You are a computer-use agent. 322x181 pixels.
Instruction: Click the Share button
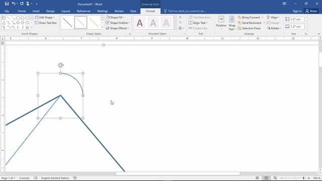(311, 11)
